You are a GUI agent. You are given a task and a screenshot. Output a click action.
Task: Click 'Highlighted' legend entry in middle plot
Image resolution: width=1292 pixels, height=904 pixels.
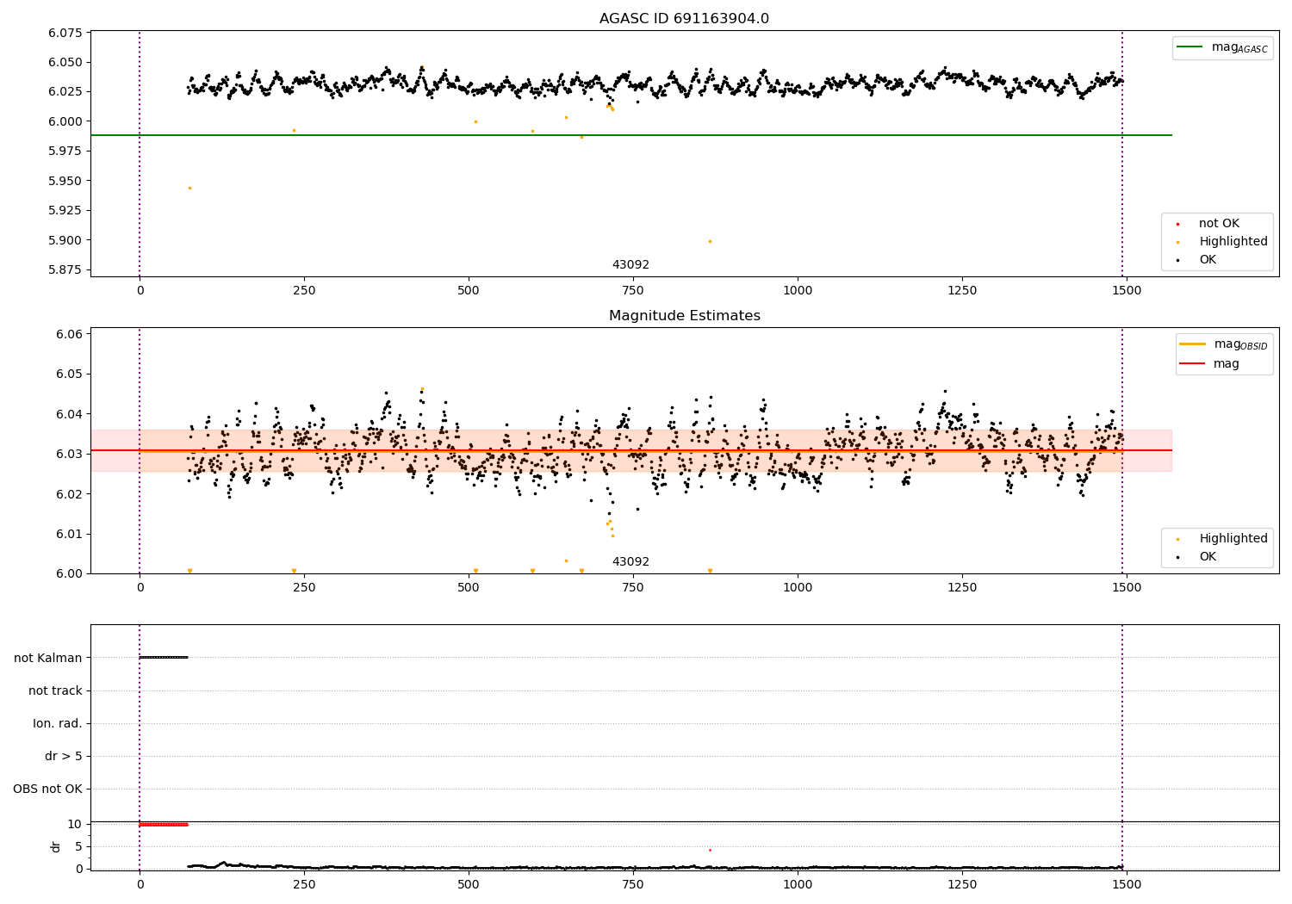pos(1221,539)
